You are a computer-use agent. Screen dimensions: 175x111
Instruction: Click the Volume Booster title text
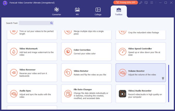click(136, 71)
